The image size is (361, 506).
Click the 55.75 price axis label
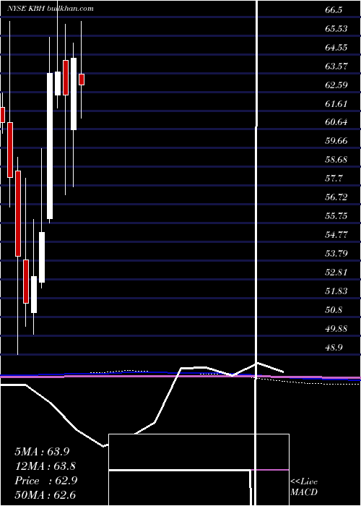pyautogui.click(x=336, y=215)
